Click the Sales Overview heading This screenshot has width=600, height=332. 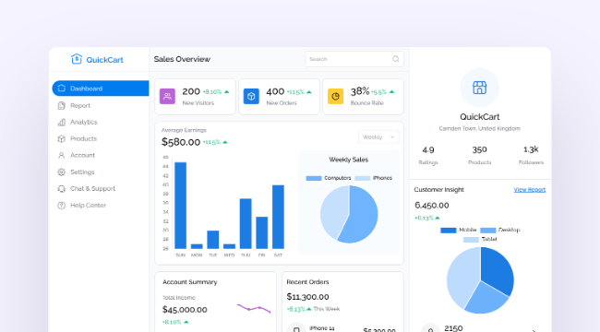coord(182,59)
